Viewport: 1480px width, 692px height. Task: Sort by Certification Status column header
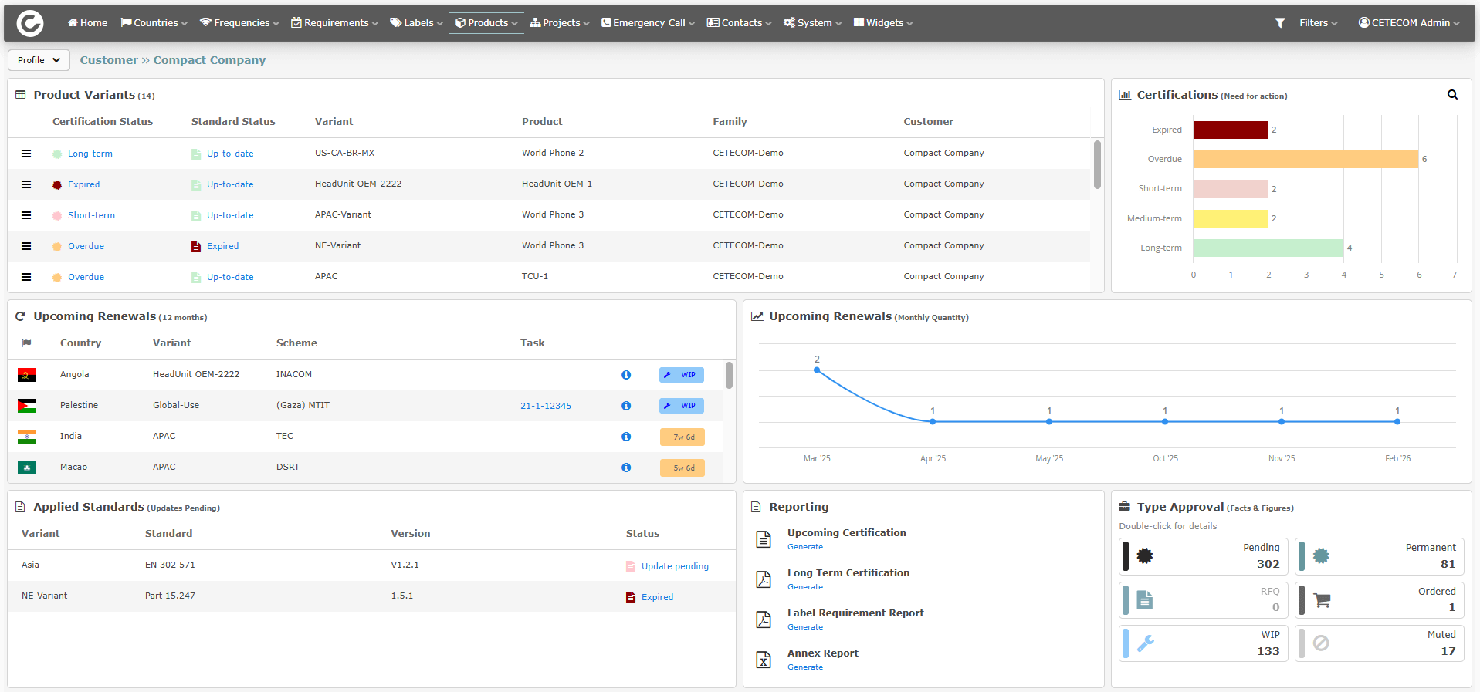click(x=103, y=122)
